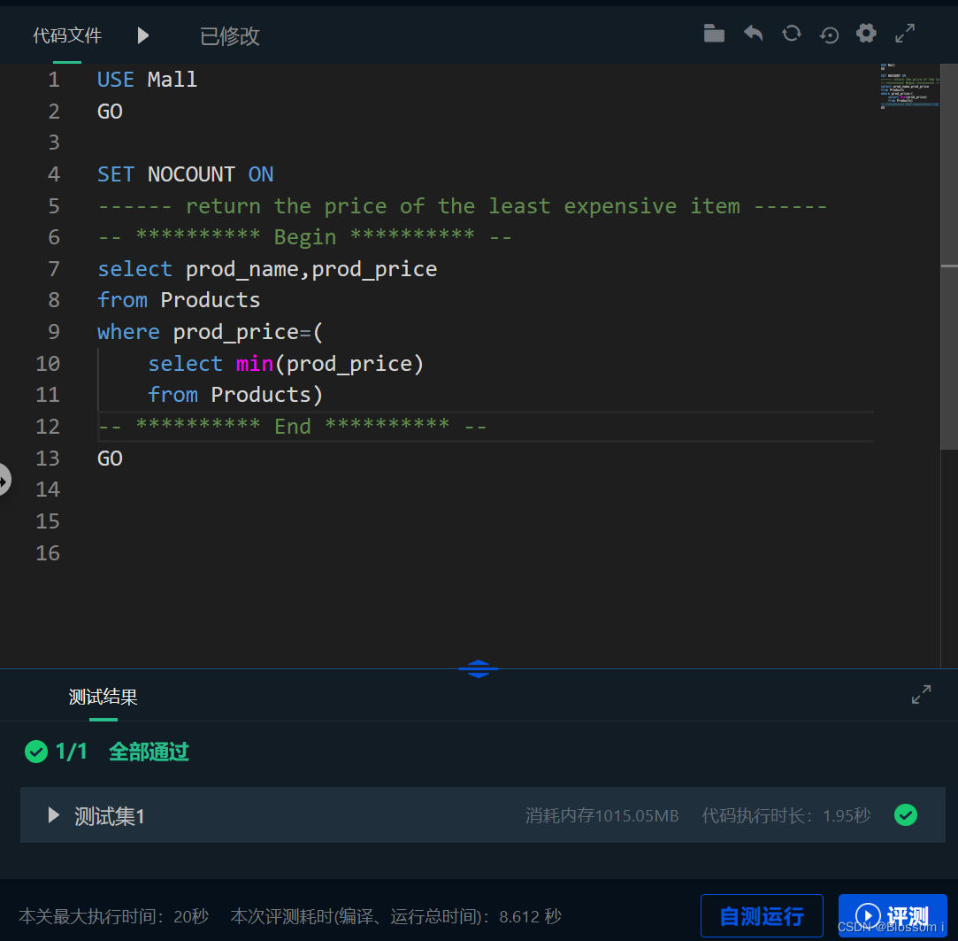Expand the test results panel to fullscreen
Image resolution: width=958 pixels, height=941 pixels.
[921, 694]
